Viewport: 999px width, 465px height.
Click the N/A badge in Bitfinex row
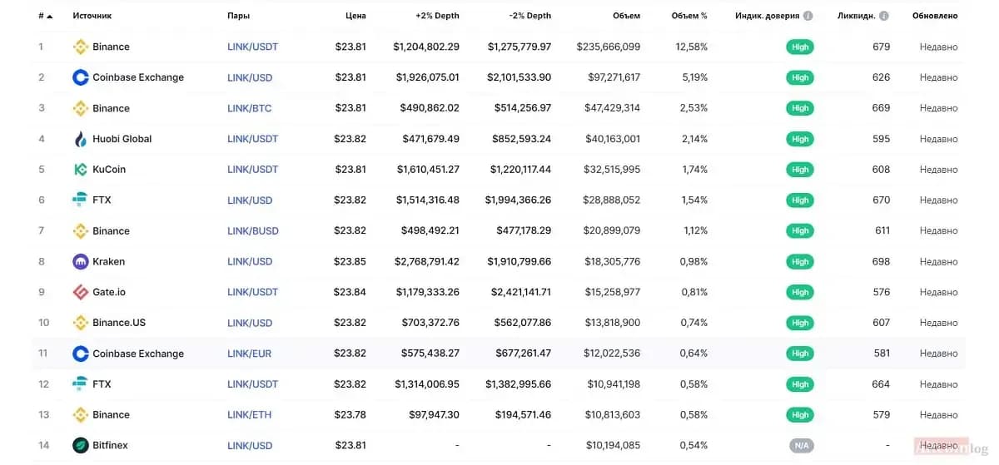click(x=800, y=446)
